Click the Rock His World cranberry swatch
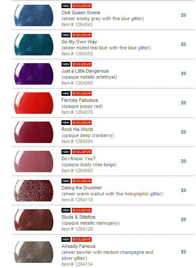 (34, 132)
